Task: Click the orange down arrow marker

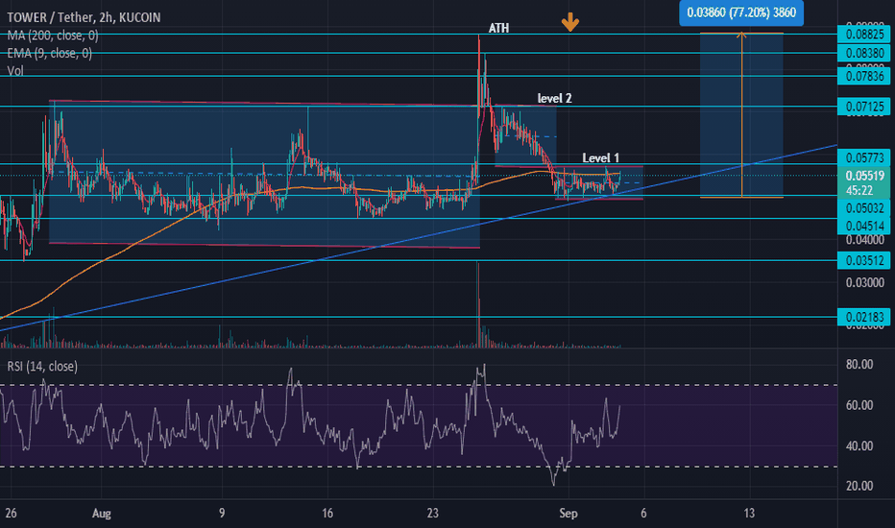Action: [570, 23]
